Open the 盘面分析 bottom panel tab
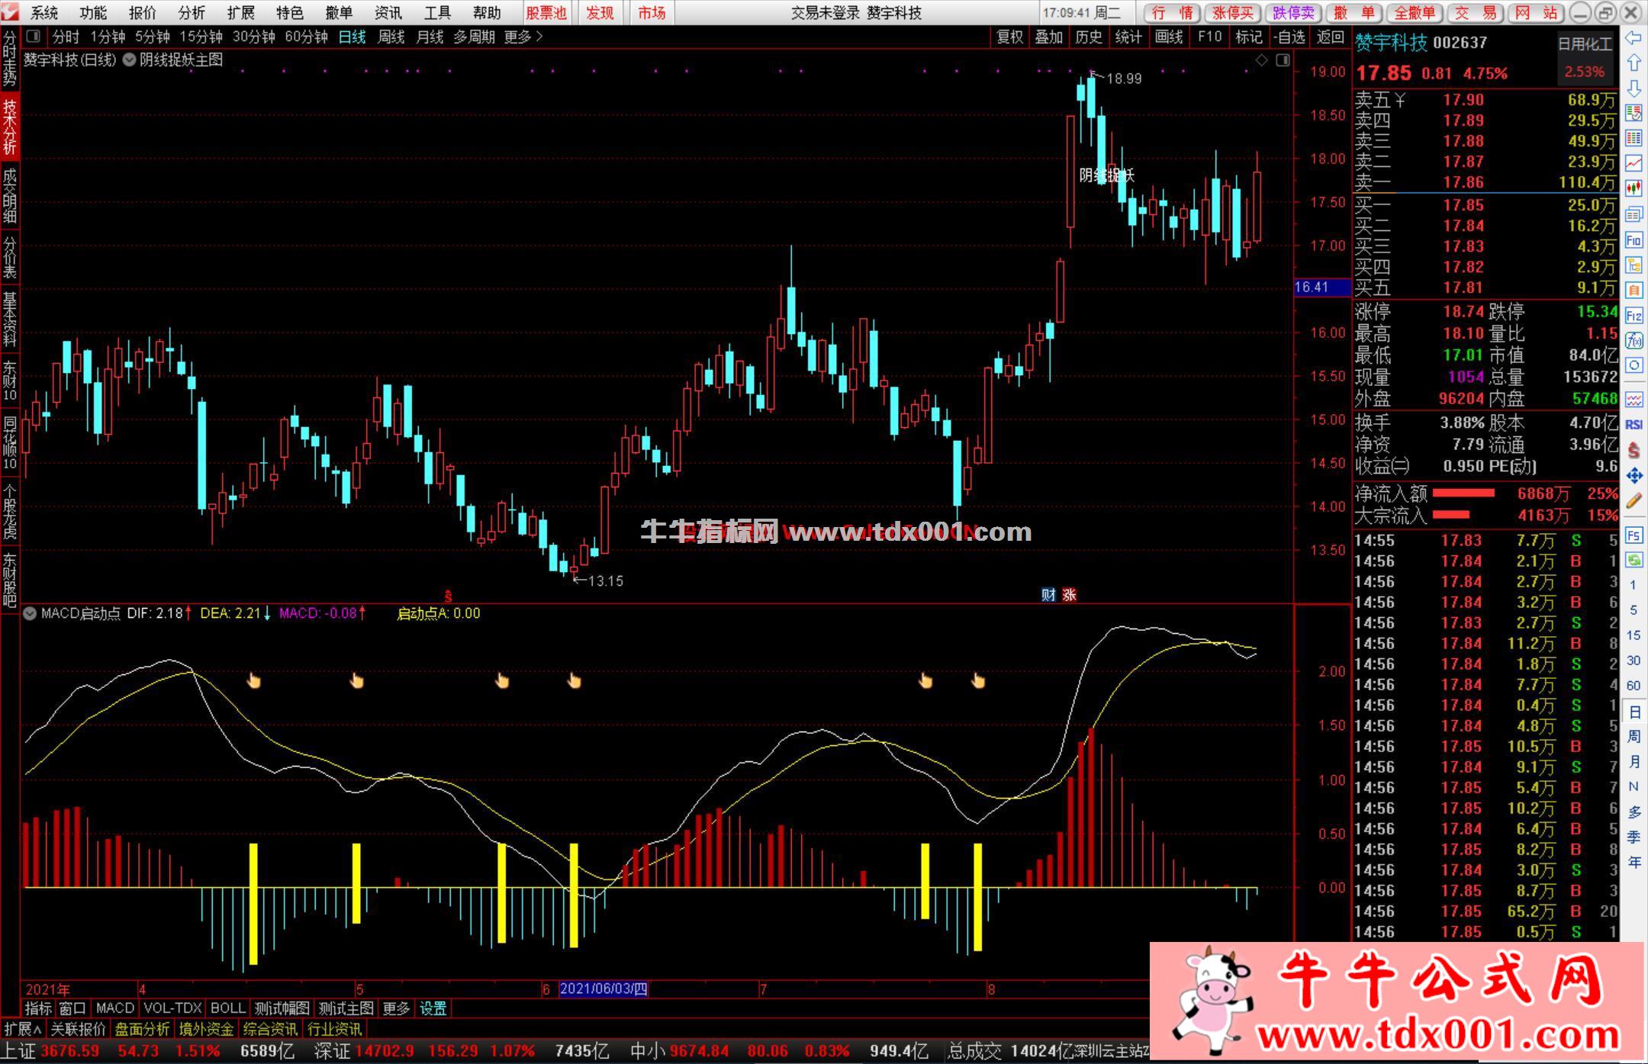Viewport: 1648px width, 1064px height. (x=142, y=1029)
